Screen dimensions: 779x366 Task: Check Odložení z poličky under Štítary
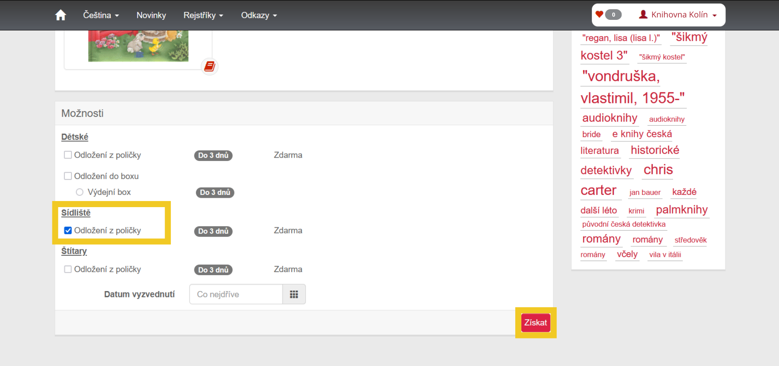pyautogui.click(x=68, y=269)
